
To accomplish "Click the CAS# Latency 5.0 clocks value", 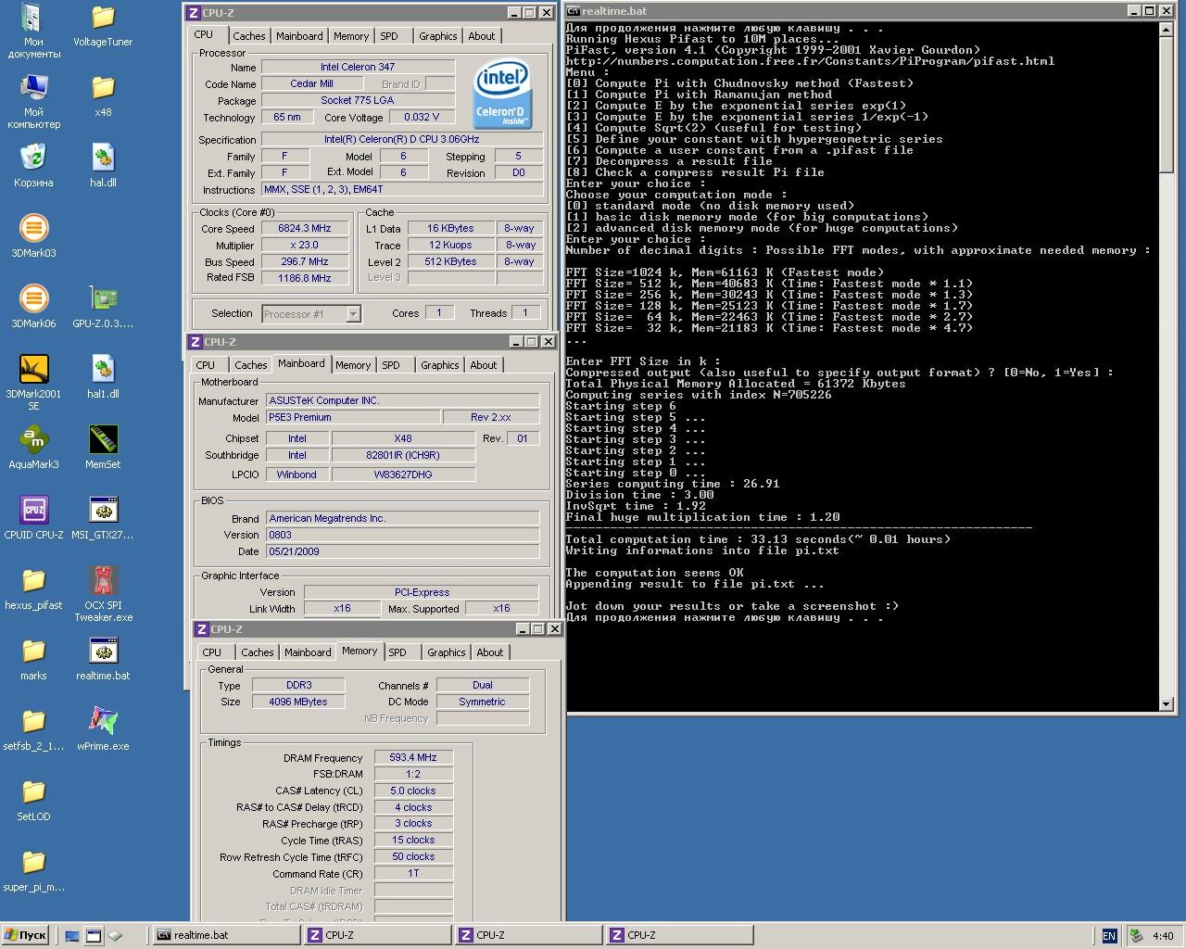I will click(413, 791).
